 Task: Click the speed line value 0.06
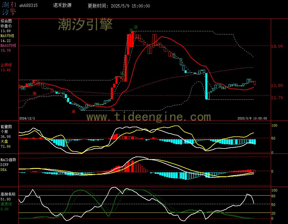coord(5,209)
